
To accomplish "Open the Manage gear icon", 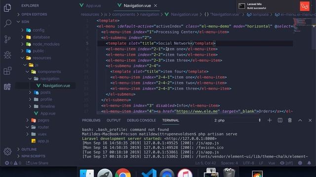I will pyautogui.click(x=7, y=151).
